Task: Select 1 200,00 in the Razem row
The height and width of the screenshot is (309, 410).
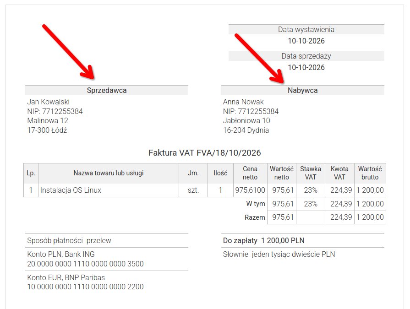Action: tap(370, 217)
